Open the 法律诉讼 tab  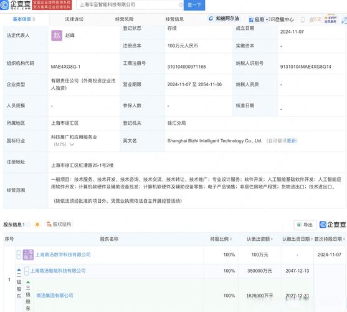tap(74, 19)
